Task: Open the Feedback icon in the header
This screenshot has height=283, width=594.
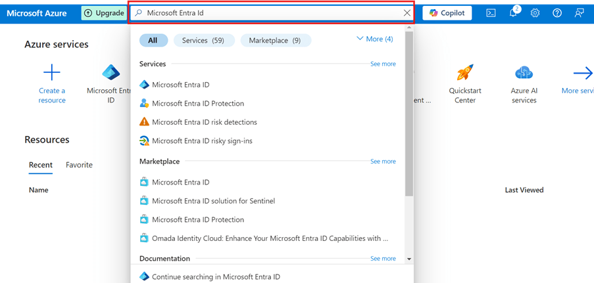Action: click(x=579, y=13)
